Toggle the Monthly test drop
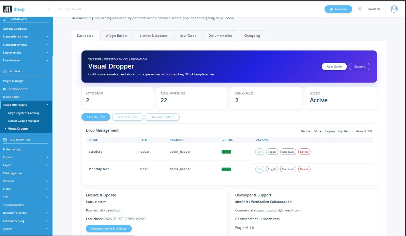 272,169
